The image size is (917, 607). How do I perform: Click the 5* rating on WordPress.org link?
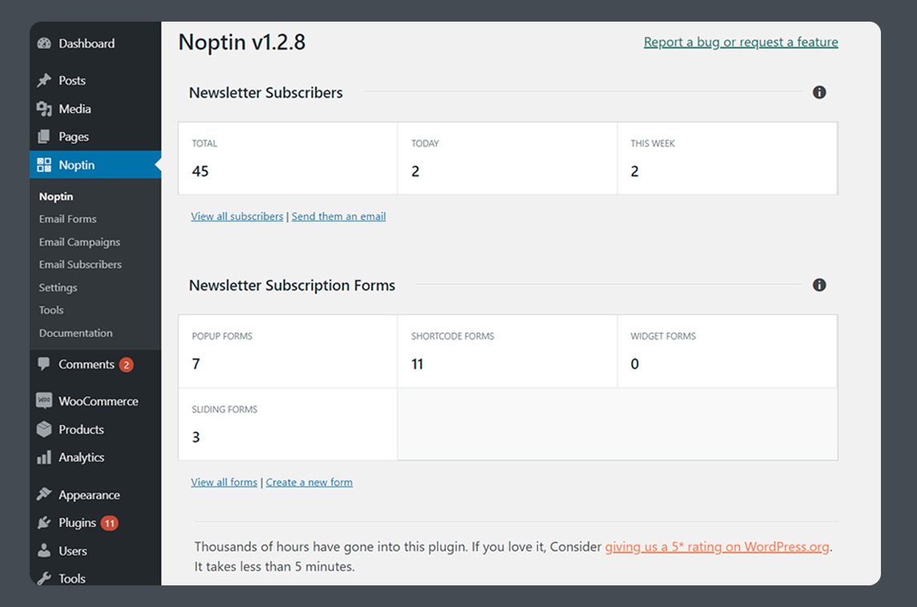click(x=717, y=547)
